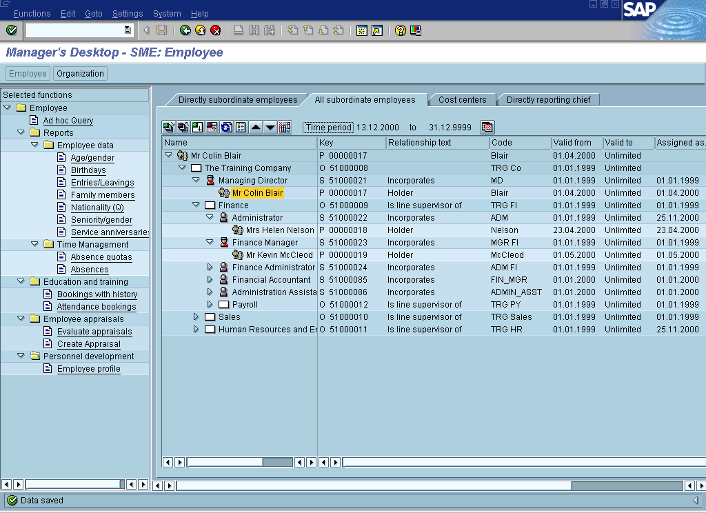Open the calendar icon beside the date 31.12.9999

[487, 128]
